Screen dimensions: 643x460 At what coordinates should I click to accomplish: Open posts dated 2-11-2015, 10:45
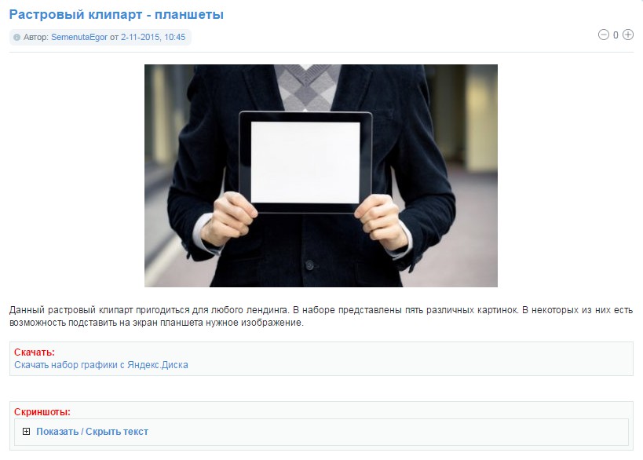pos(153,37)
